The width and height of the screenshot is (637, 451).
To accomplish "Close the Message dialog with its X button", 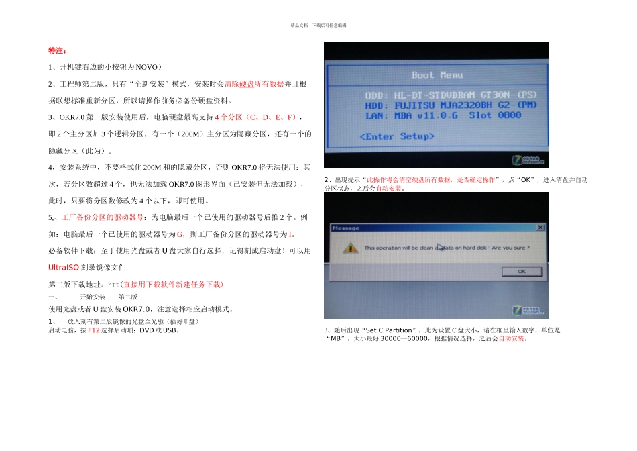I will 540,228.
